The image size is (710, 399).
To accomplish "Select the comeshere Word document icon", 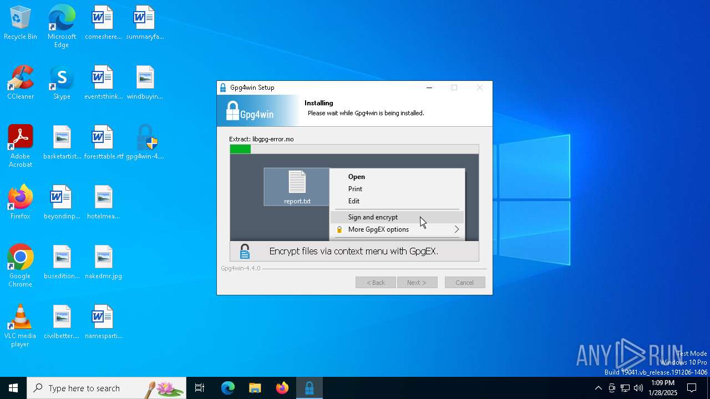I will (x=103, y=23).
